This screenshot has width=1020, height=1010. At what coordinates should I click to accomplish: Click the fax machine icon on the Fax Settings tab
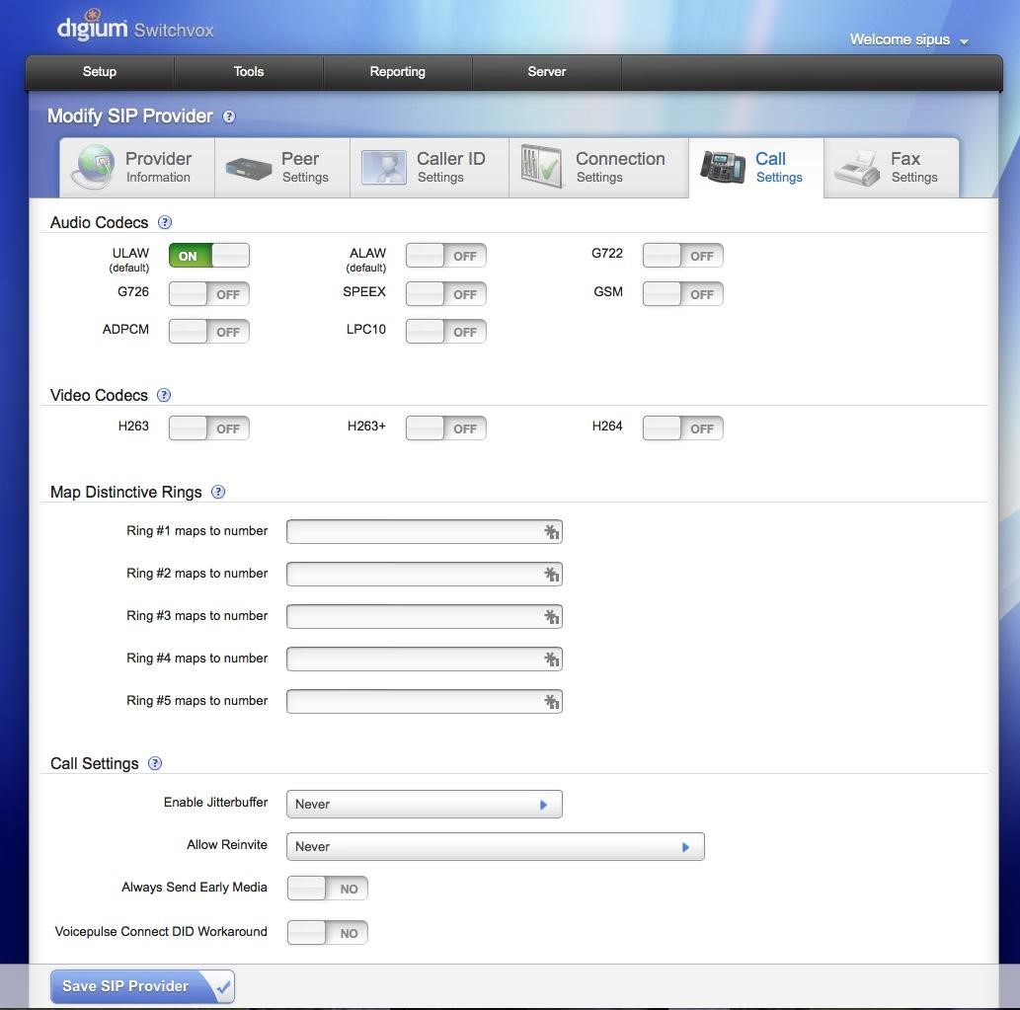point(857,169)
